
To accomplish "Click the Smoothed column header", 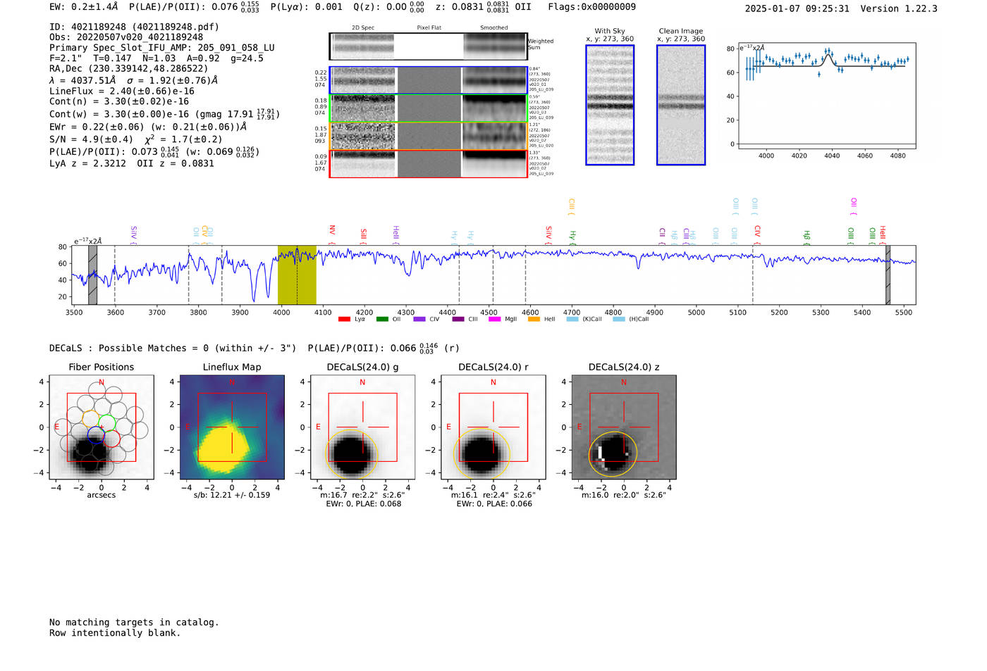I will coord(494,28).
